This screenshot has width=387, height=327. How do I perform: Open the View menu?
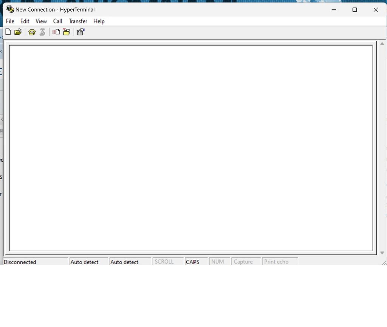[x=41, y=21]
